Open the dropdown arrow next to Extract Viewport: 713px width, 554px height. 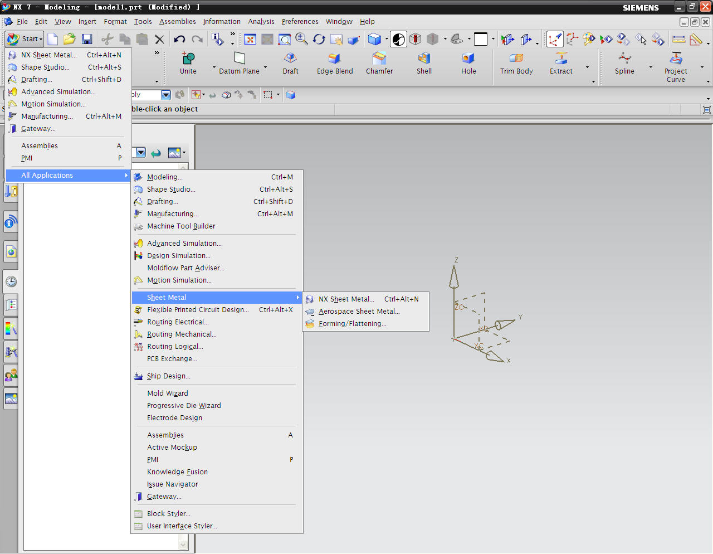tap(587, 67)
